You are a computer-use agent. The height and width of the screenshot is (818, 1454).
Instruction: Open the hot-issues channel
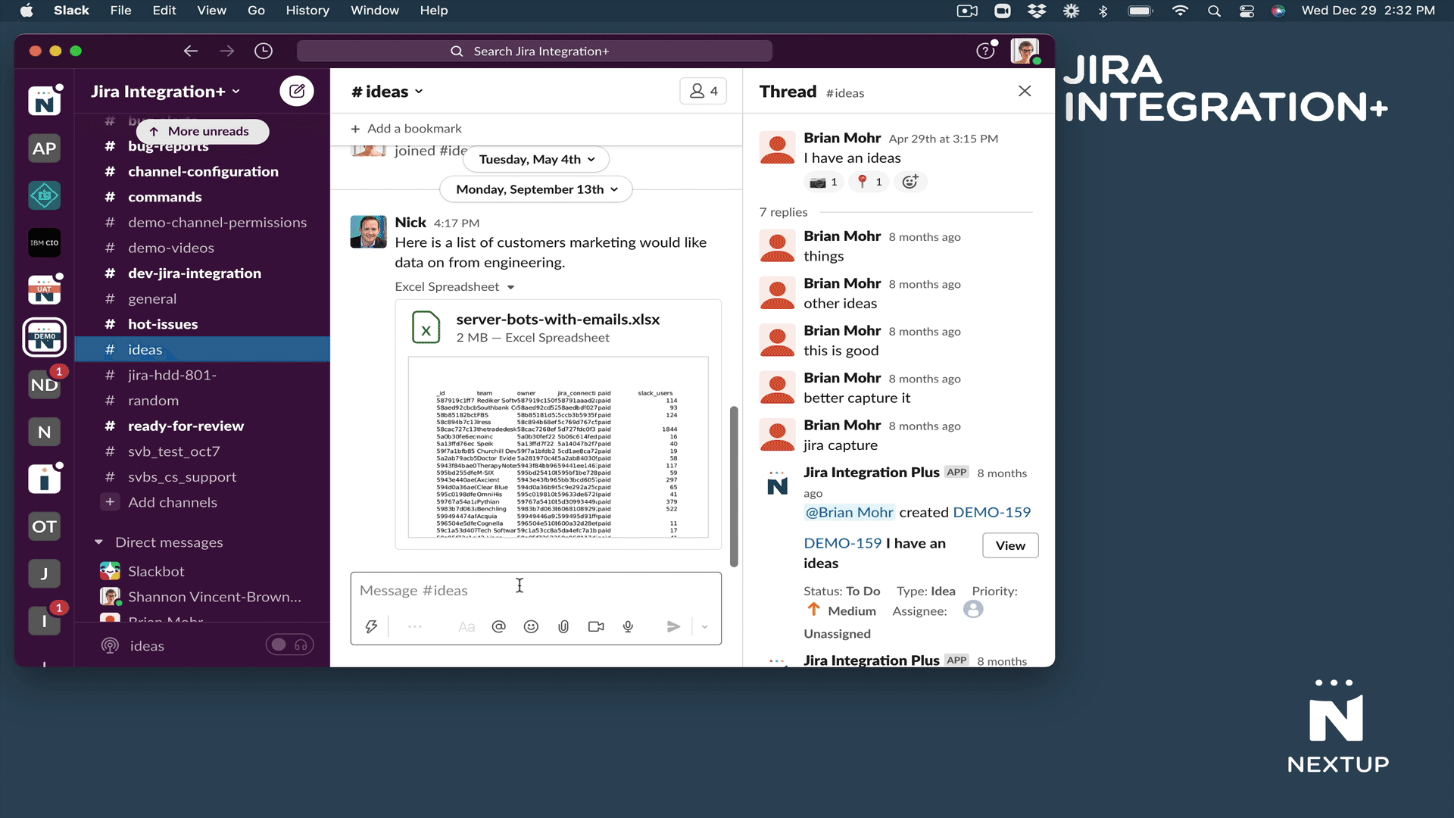point(202,324)
